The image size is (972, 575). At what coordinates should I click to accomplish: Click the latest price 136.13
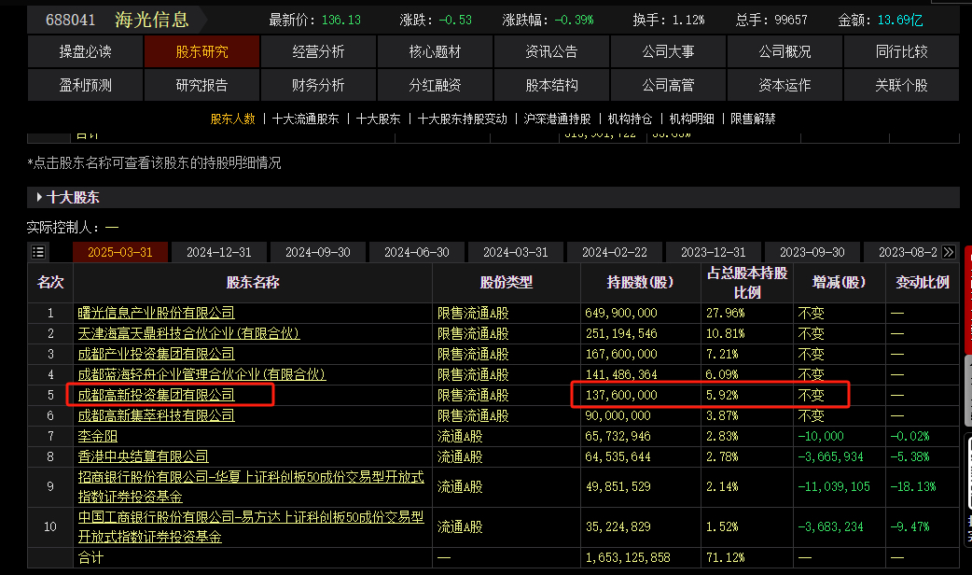click(340, 20)
